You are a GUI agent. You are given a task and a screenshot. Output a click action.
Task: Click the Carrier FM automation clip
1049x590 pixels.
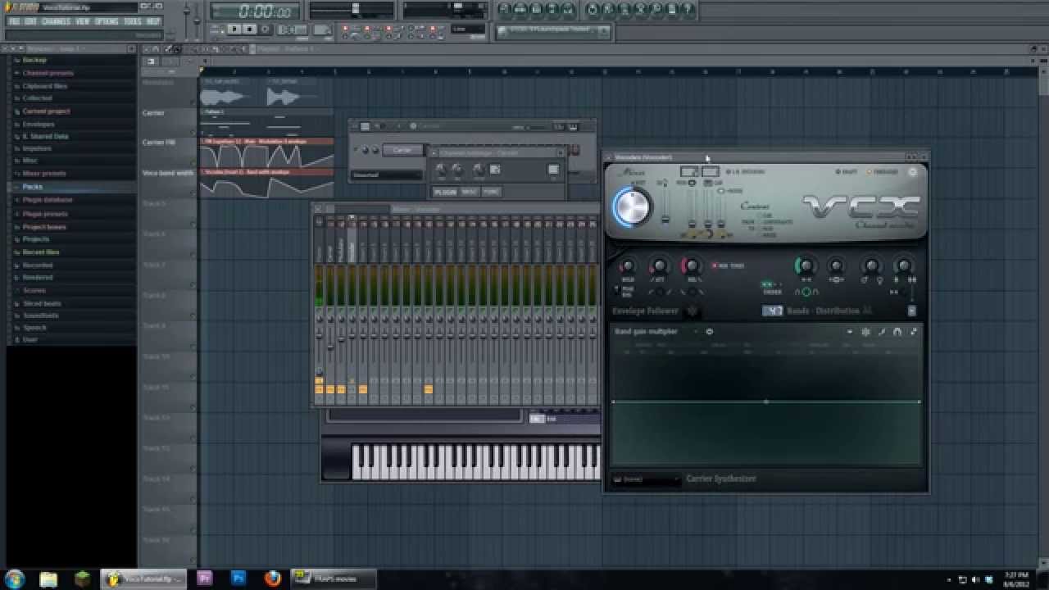pyautogui.click(x=267, y=152)
